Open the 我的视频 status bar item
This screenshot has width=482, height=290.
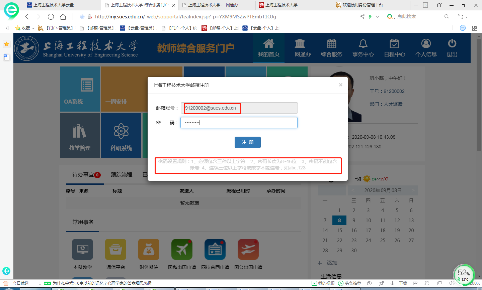click(x=323, y=283)
